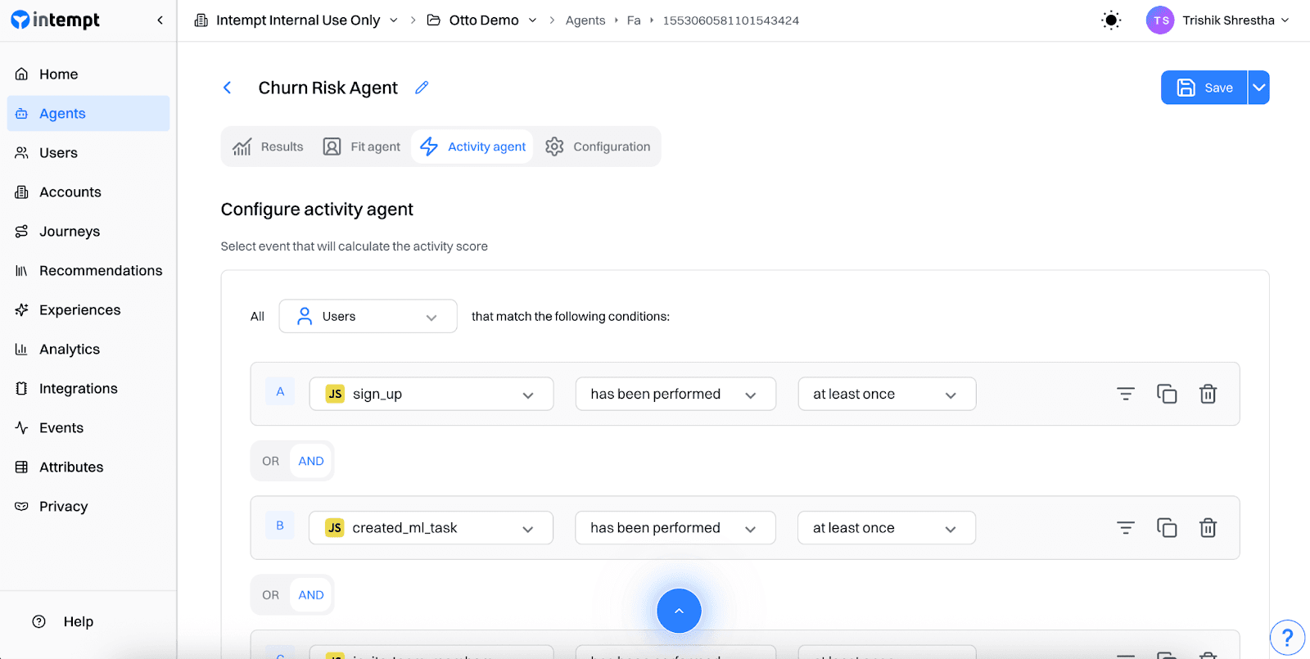
Task: Switch to the Fit agent tab
Action: 362,147
